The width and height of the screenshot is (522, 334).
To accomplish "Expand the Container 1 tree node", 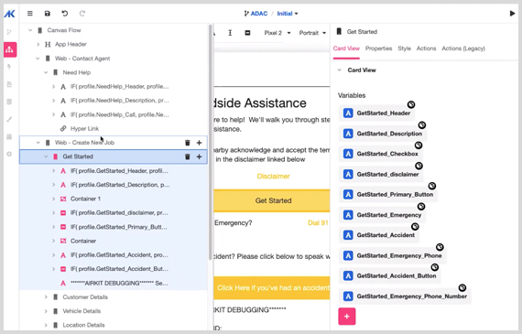I will pyautogui.click(x=54, y=199).
